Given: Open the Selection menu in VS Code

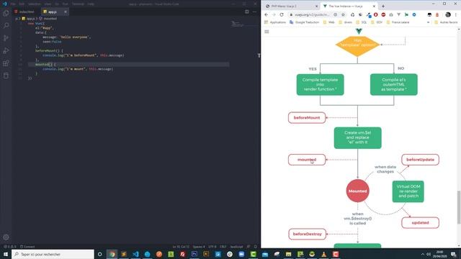Looking at the screenshot, I should point(34,4).
